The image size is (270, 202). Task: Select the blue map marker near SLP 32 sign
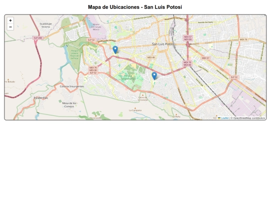click(115, 50)
